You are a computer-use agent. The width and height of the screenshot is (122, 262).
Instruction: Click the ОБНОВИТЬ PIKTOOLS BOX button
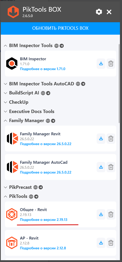click(x=60, y=28)
